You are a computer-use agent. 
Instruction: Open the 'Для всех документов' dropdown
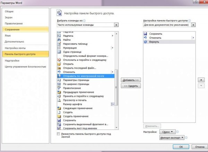pyautogui.click(x=193, y=25)
